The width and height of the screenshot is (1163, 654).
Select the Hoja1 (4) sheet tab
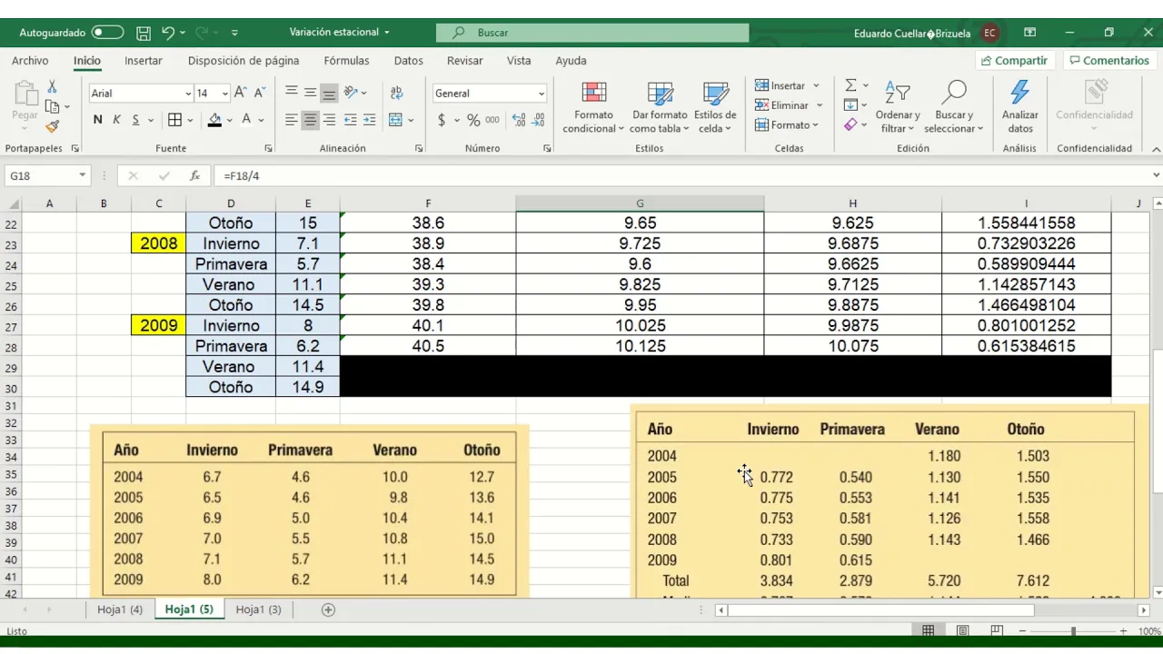coord(120,609)
